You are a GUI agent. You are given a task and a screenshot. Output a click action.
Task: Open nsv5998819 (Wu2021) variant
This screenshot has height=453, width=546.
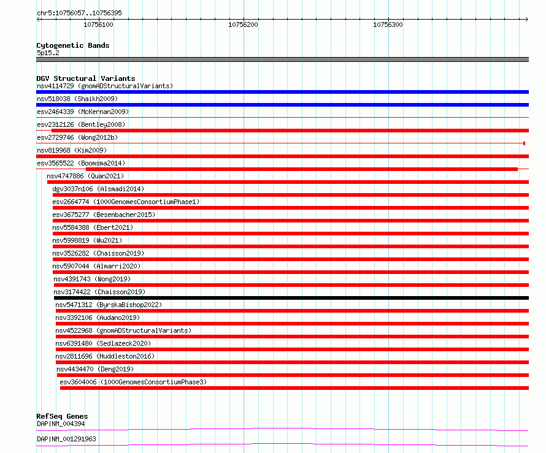[87, 240]
